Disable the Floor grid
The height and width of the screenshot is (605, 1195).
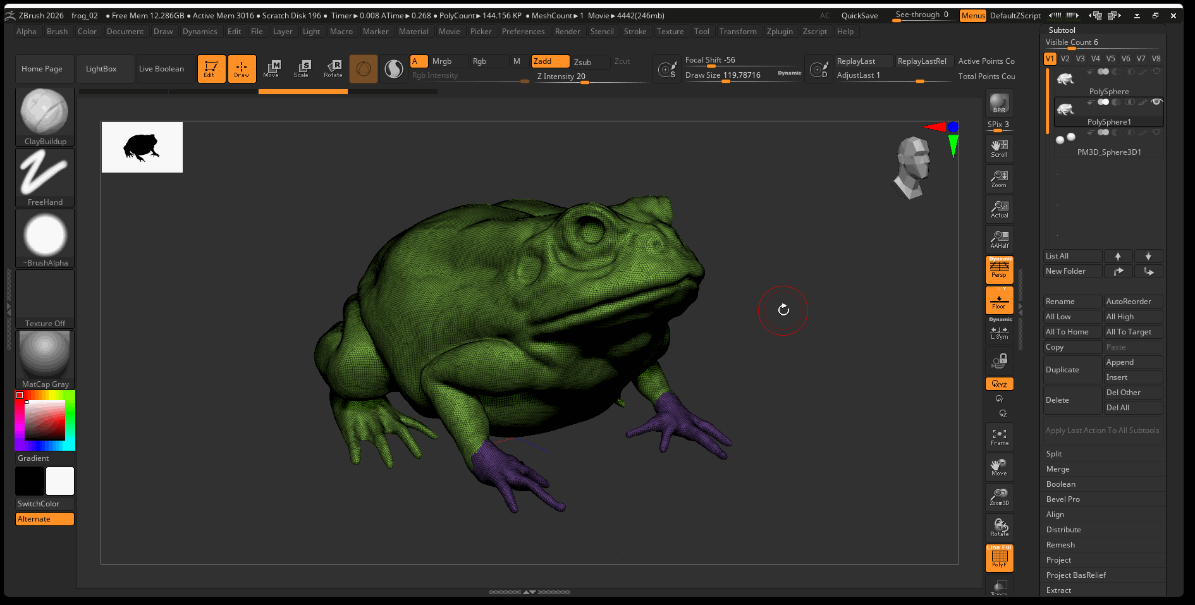(999, 300)
